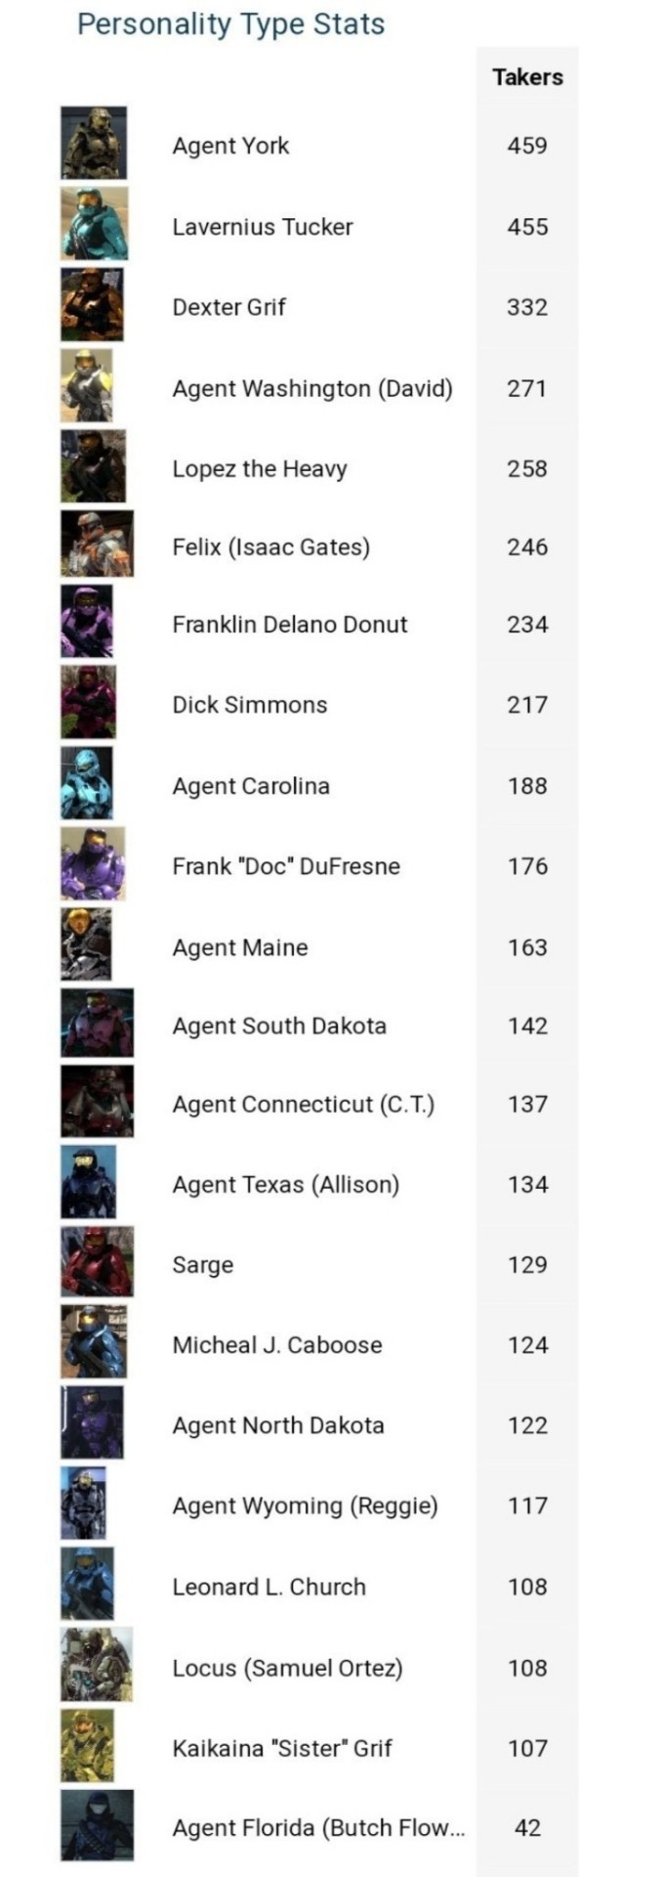Screen dimensions: 660x1877
Task: Select the Lopez the Heavy name
Action: (260, 468)
